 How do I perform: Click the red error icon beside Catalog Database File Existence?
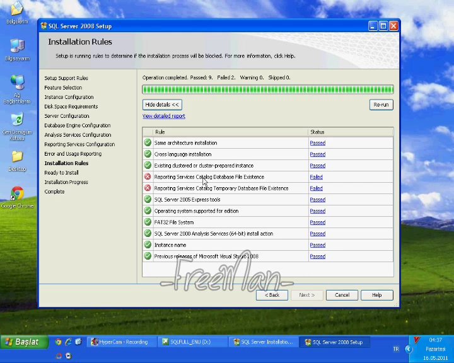(148, 176)
